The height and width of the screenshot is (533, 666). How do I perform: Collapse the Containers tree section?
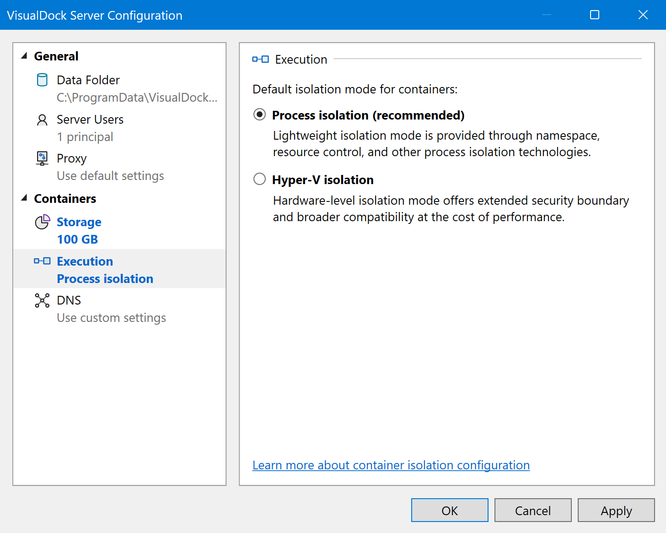point(24,198)
